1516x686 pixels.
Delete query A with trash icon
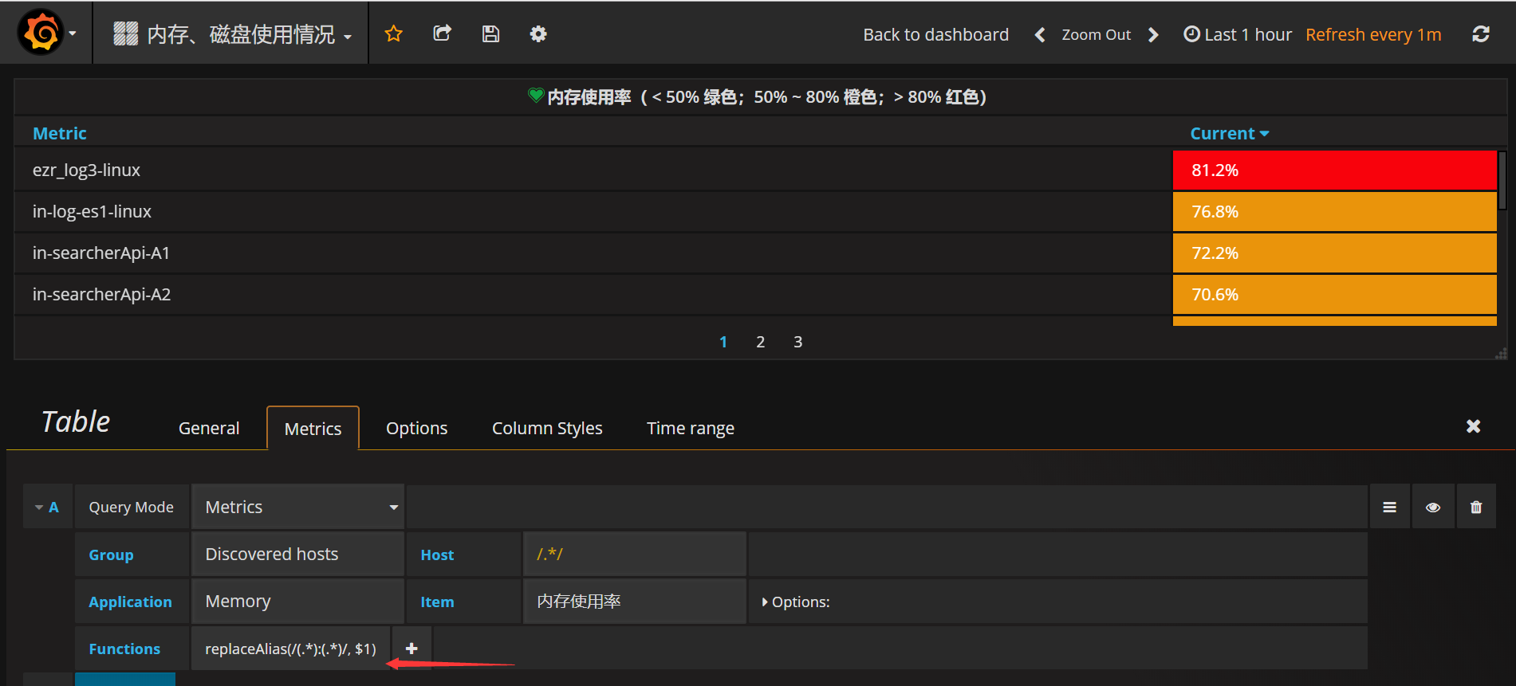[x=1476, y=507]
